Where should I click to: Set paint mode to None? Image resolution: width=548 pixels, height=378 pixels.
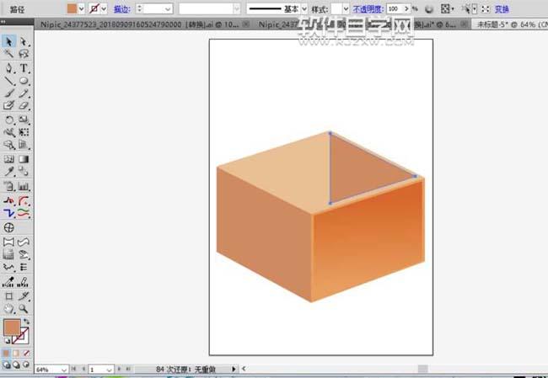tap(26, 354)
